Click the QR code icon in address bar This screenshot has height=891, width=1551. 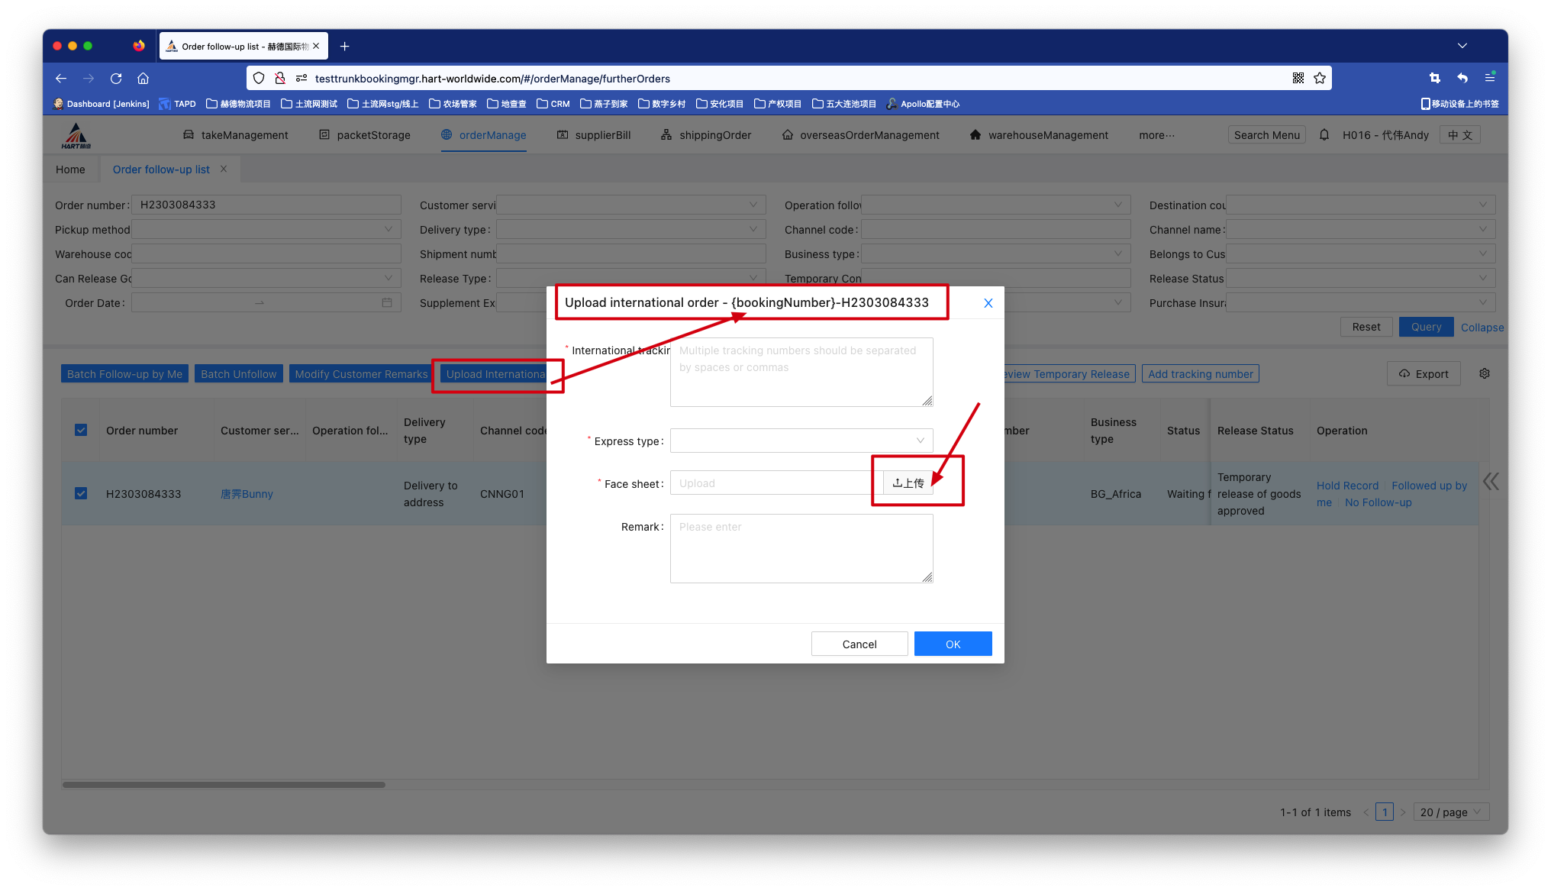point(1298,79)
